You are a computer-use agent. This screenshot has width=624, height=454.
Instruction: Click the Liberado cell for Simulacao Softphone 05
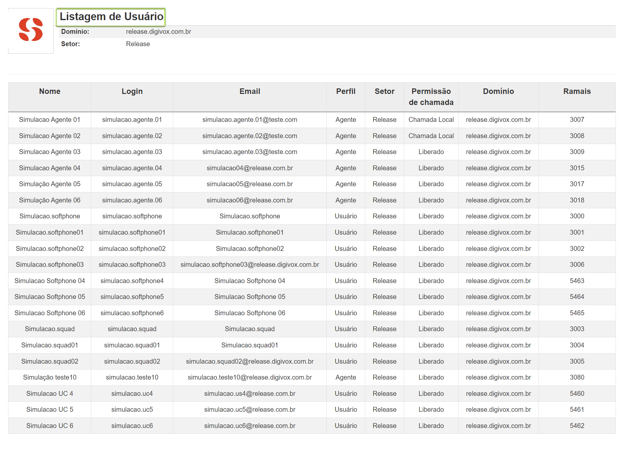pos(431,297)
